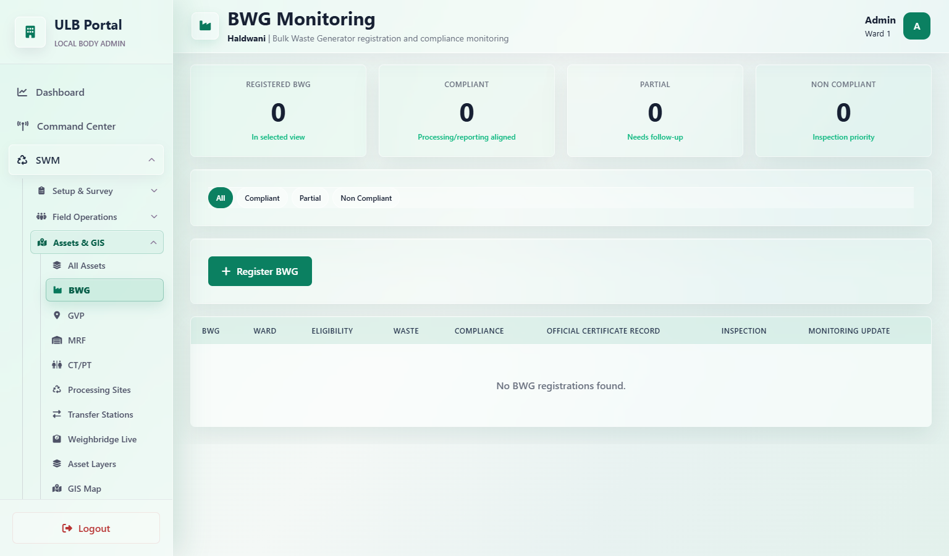949x556 pixels.
Task: Click the admin avatar 'A' badge
Action: pos(917,26)
